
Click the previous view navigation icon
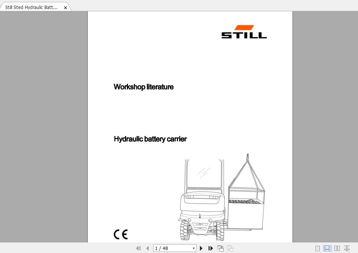point(220,248)
